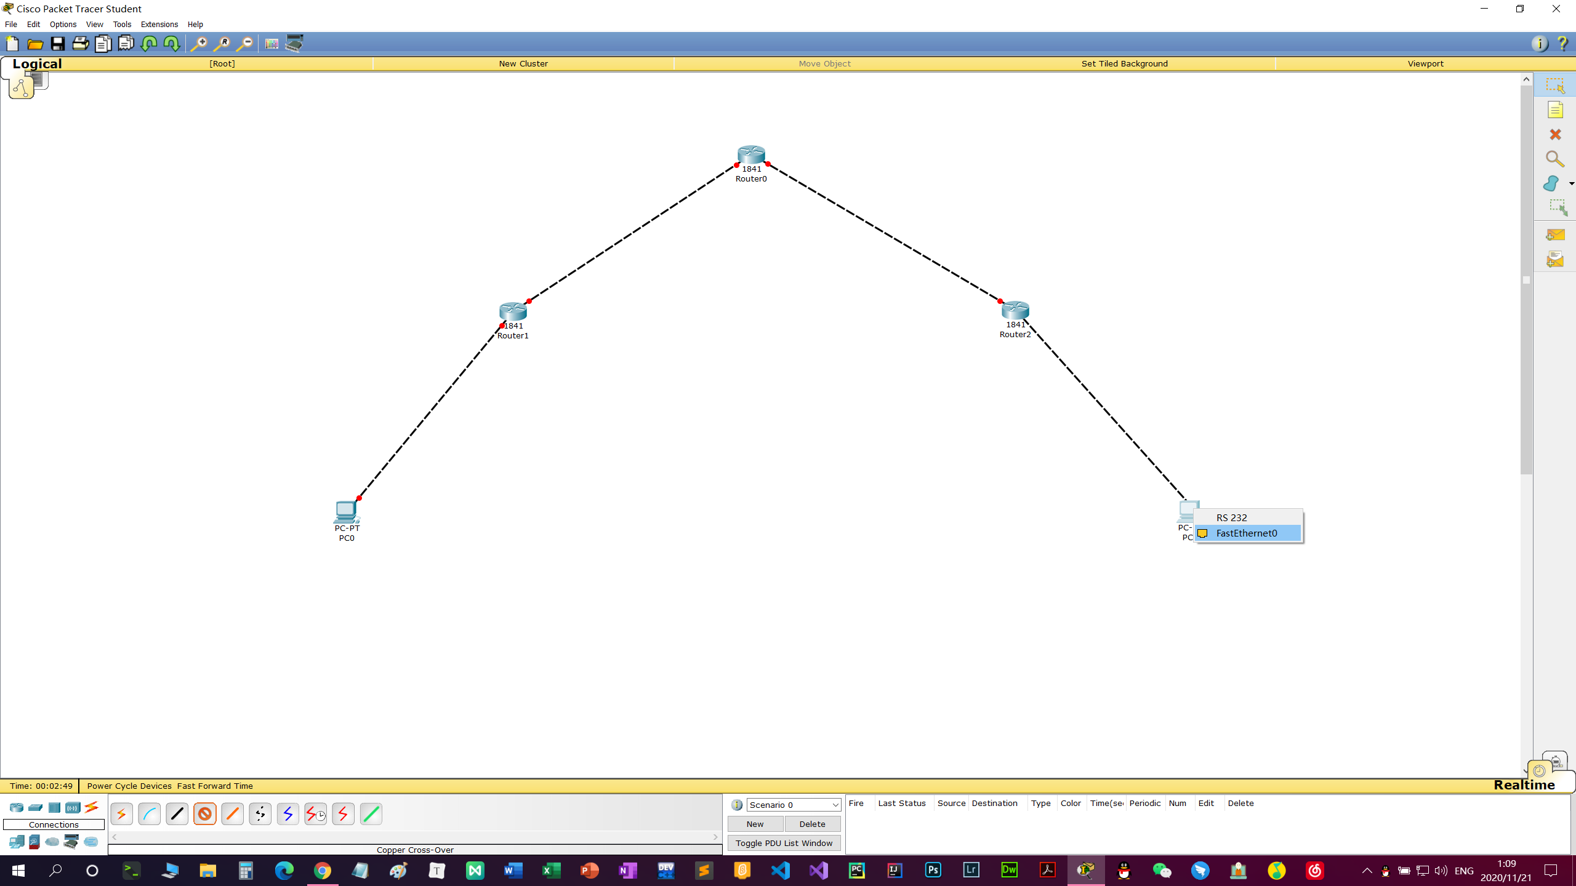Select the Inspect magnifier tool
The height and width of the screenshot is (886, 1576).
[1555, 159]
